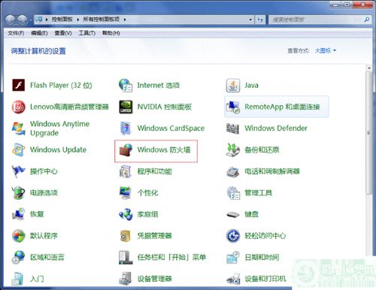Open the Windows Update icon

[x=19, y=150]
